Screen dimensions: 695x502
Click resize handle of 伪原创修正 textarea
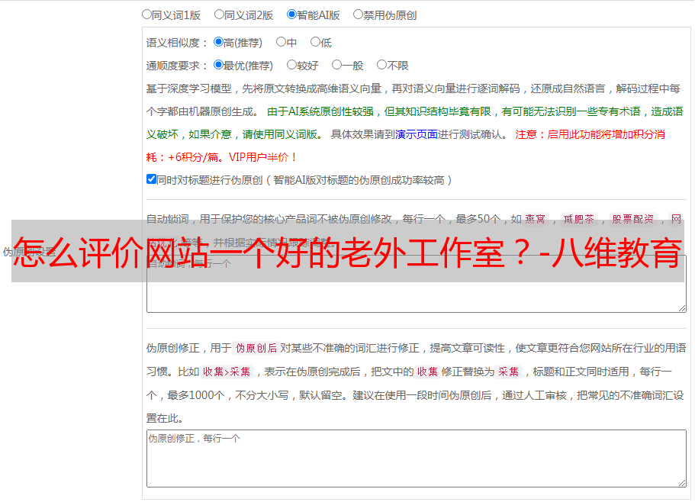click(682, 483)
